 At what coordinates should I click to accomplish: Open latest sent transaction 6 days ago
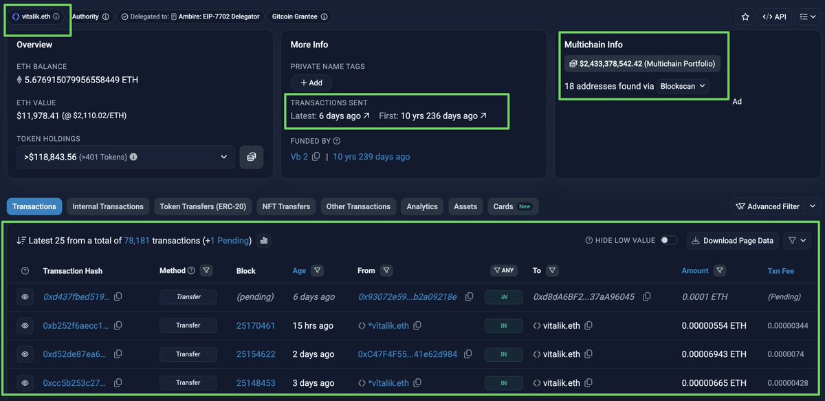pos(344,116)
